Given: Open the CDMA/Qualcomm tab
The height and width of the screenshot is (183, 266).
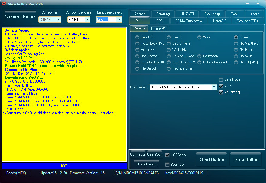Looking at the screenshot, I should [x=189, y=21].
